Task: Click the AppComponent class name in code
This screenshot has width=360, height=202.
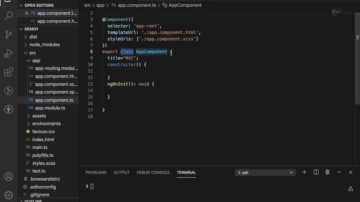Action: tap(151, 52)
